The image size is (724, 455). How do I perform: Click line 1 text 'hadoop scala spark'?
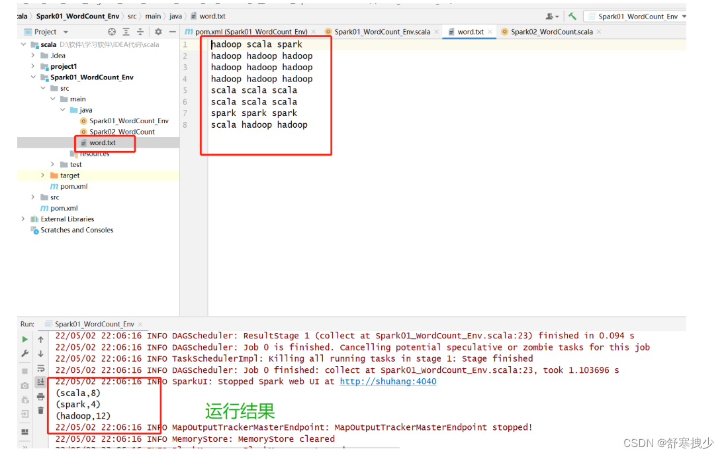coord(257,44)
